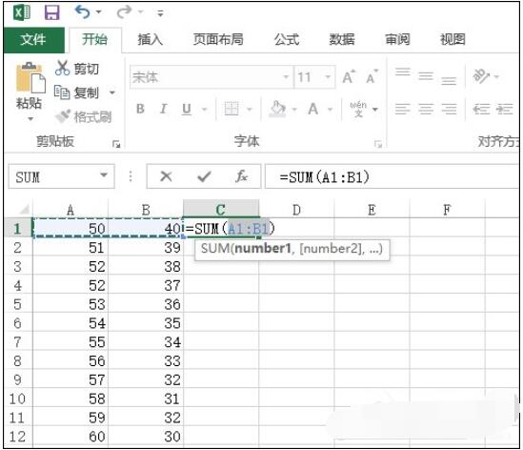Select row 5 header
This screenshot has width=523, height=450.
click(17, 304)
